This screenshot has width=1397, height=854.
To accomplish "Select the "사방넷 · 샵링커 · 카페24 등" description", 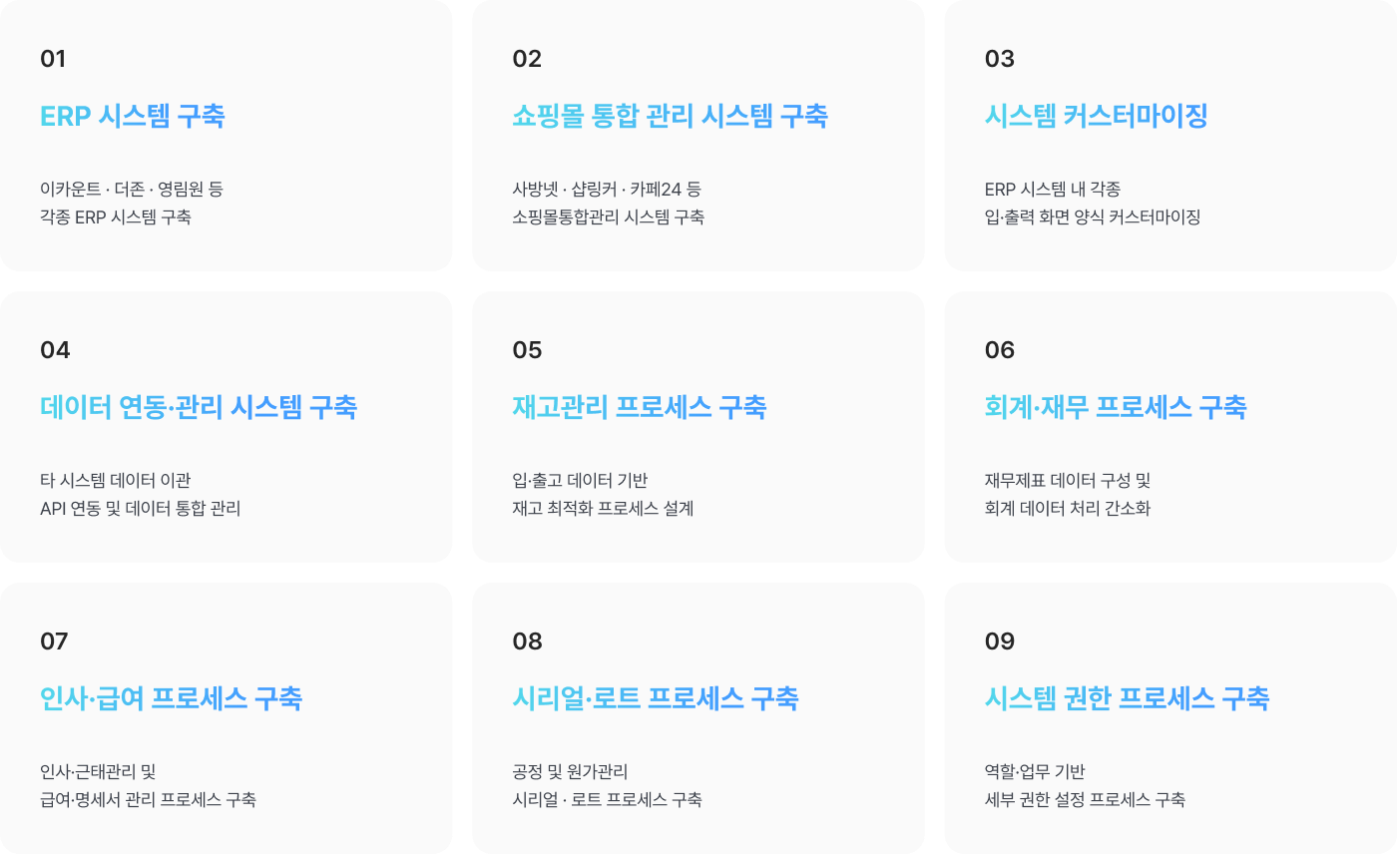I will (x=607, y=189).
